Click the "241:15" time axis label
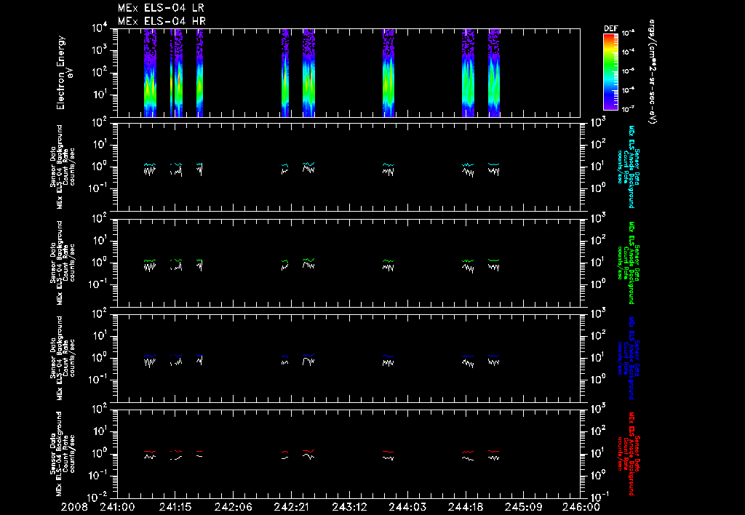 pyautogui.click(x=175, y=508)
